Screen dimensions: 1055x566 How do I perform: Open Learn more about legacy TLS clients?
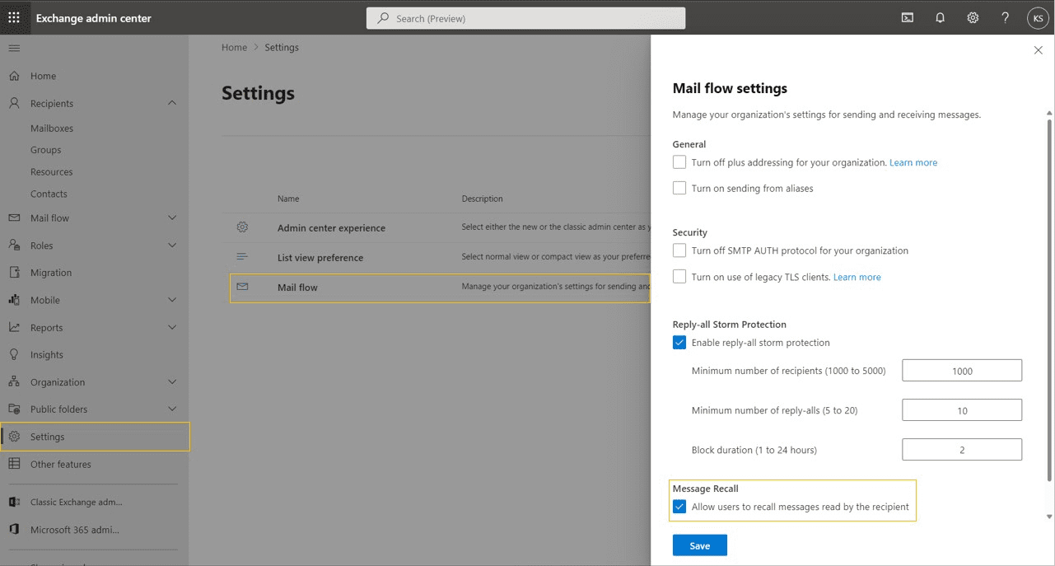(x=857, y=277)
